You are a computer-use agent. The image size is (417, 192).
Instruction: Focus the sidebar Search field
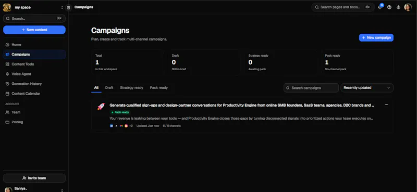click(x=34, y=19)
